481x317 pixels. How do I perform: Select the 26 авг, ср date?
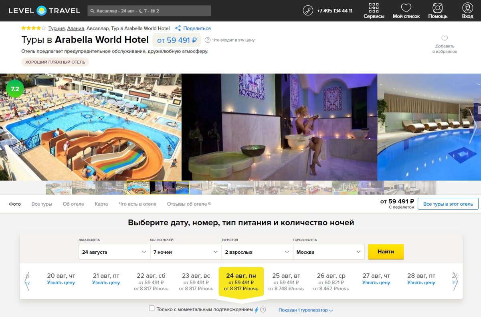(331, 282)
